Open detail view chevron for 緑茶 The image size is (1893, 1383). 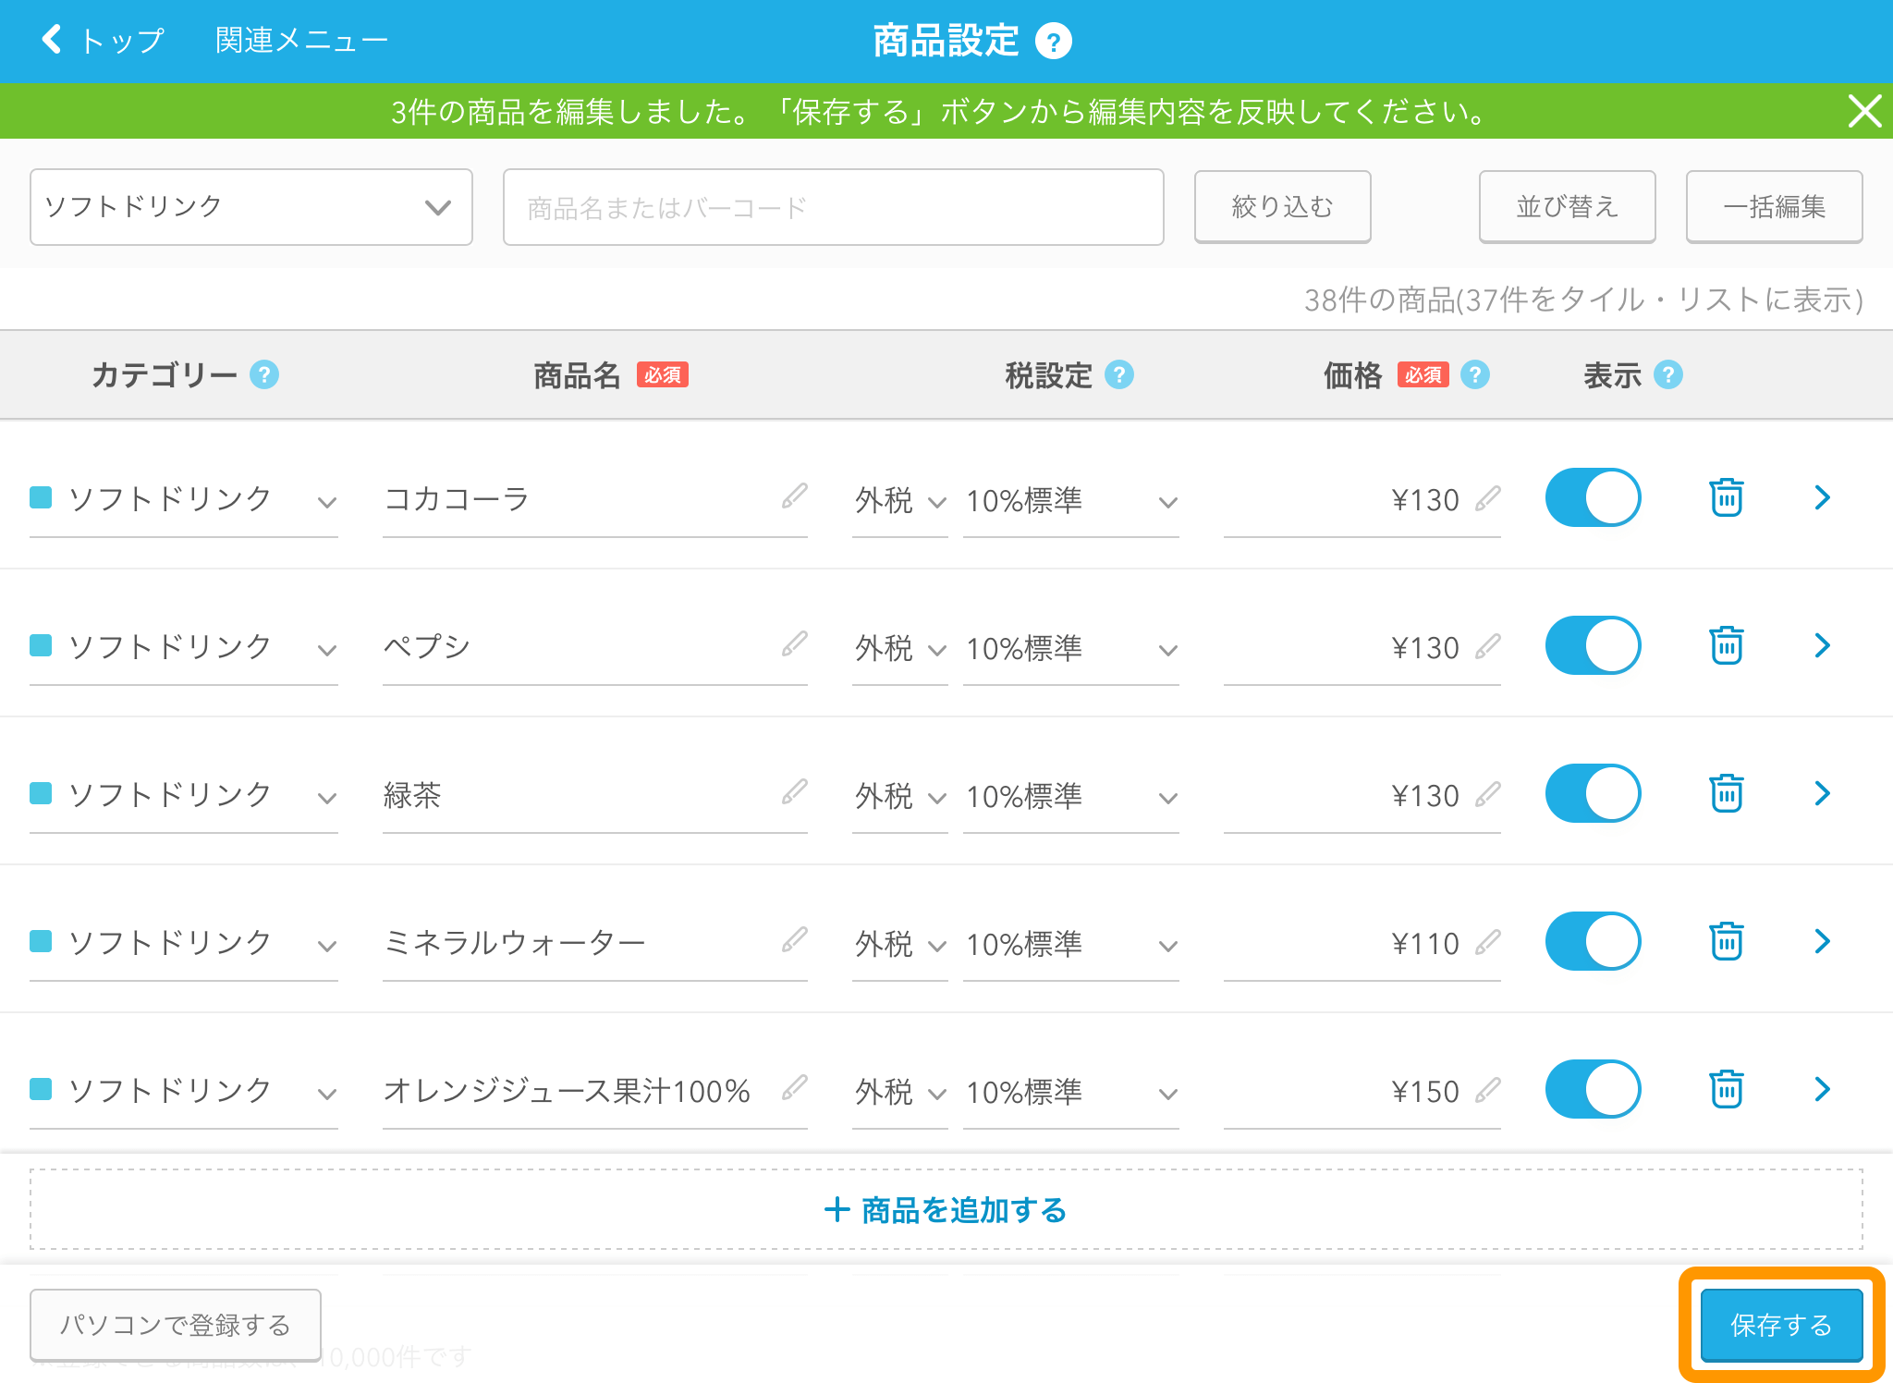point(1822,793)
